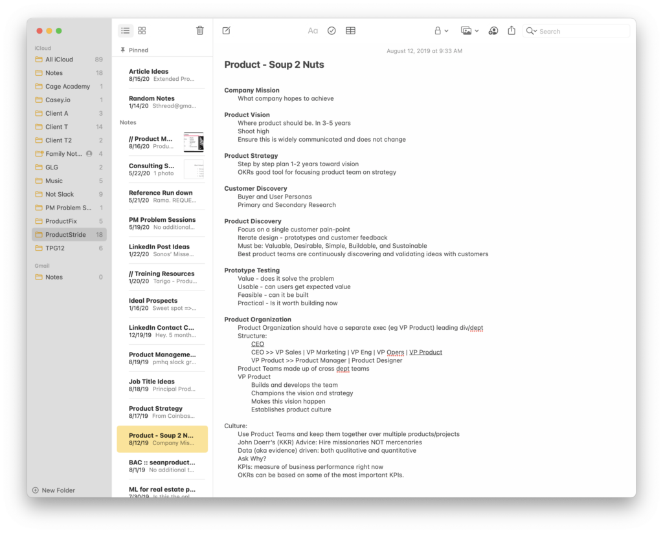The width and height of the screenshot is (663, 533).
Task: Select the Casey.io folder
Action: coord(69,100)
